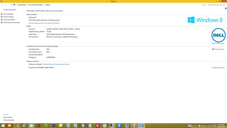Click Get more features with new edition link
The width and height of the screenshot is (227, 128).
pos(44,23)
